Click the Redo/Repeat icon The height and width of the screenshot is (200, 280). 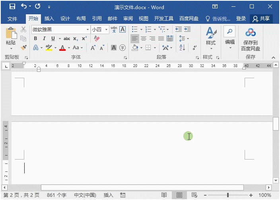(37, 6)
